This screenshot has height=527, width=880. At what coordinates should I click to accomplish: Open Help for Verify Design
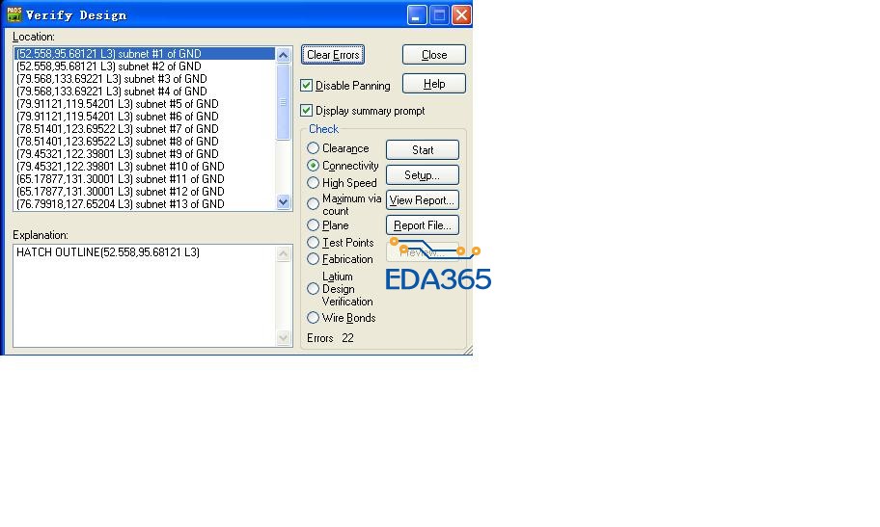pos(434,84)
